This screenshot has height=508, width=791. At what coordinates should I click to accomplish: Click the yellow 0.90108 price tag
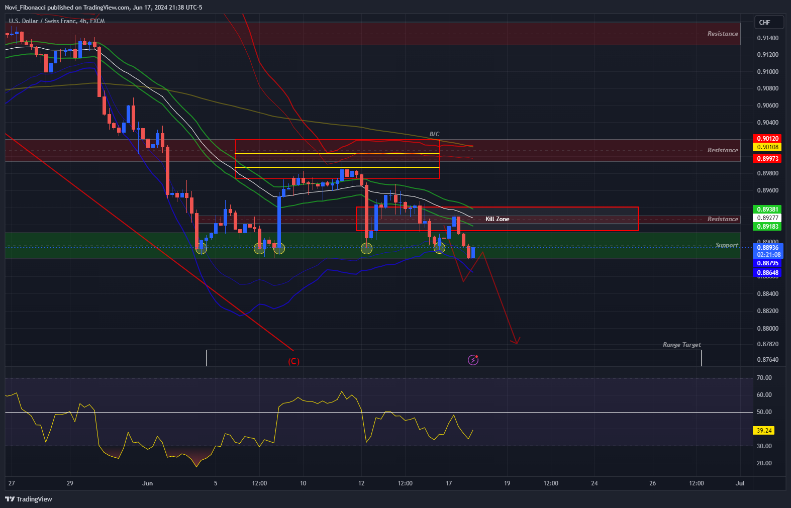767,147
